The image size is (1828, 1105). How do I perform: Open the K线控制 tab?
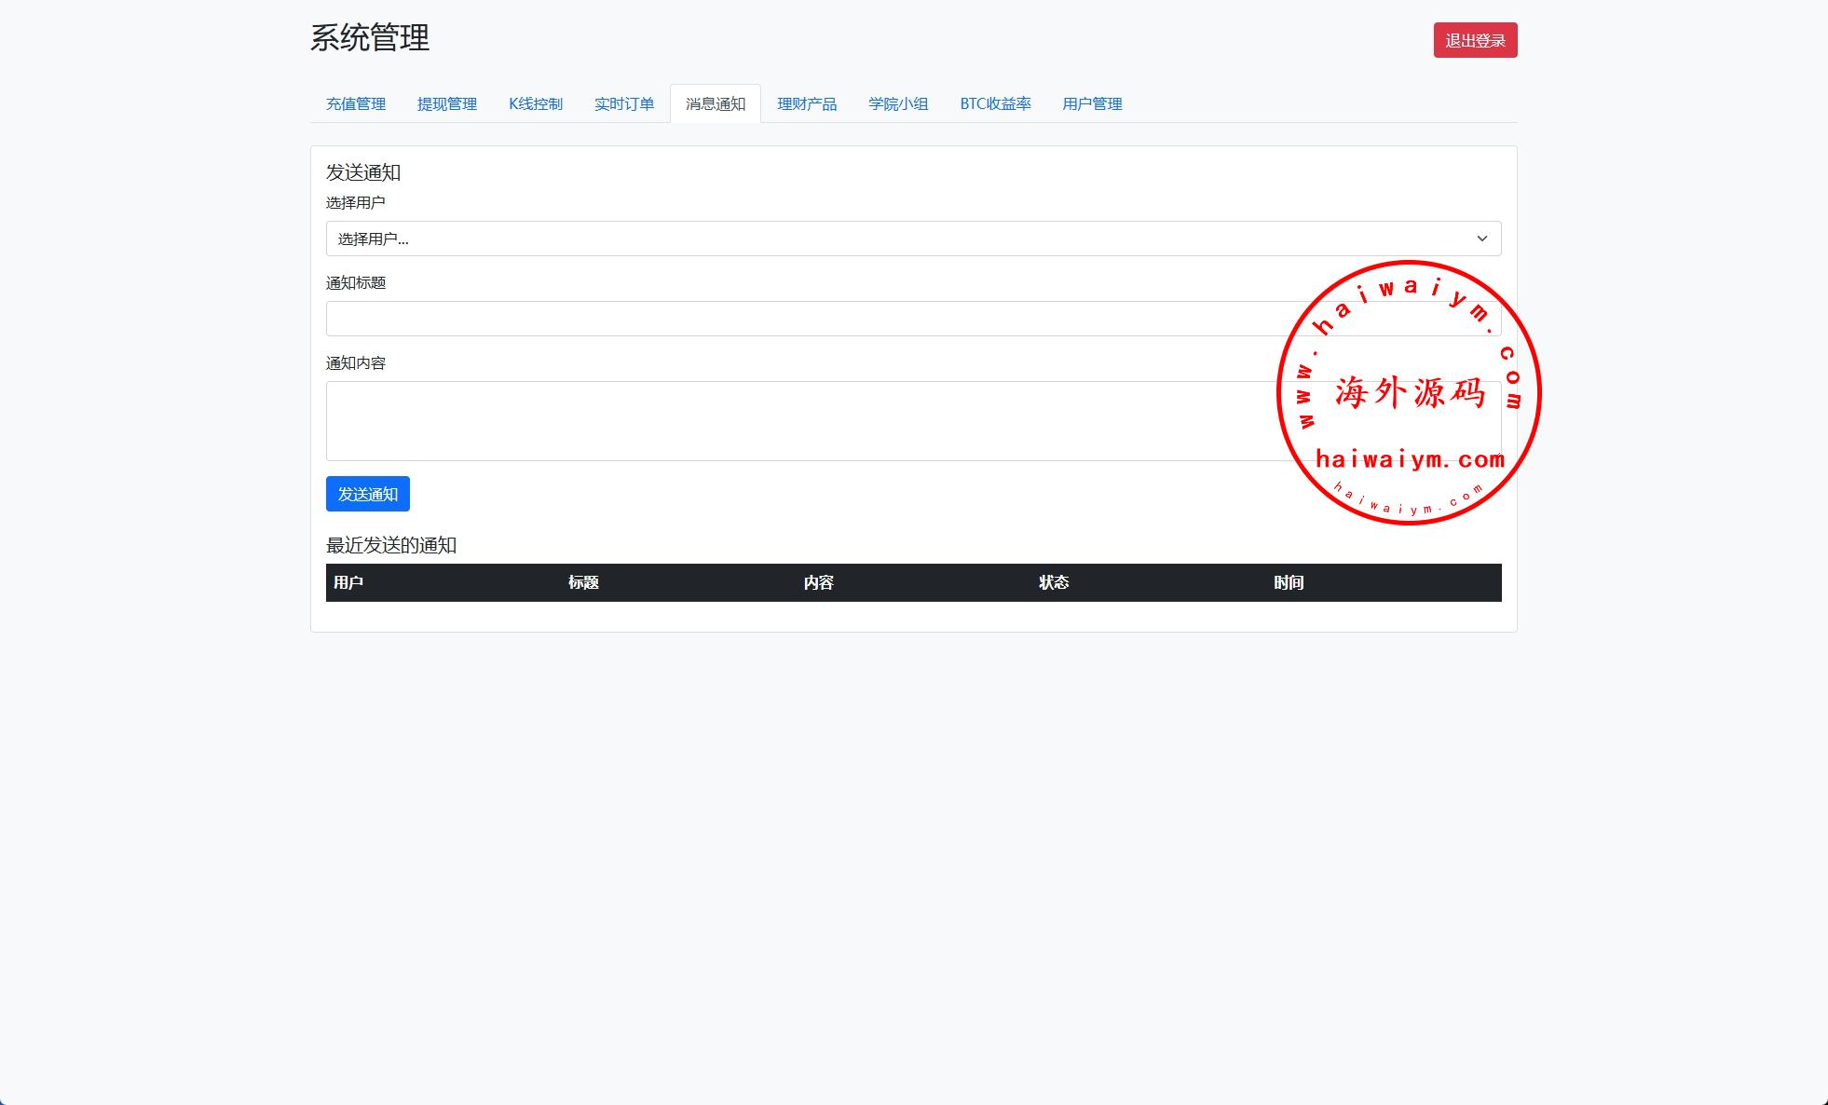pos(535,103)
